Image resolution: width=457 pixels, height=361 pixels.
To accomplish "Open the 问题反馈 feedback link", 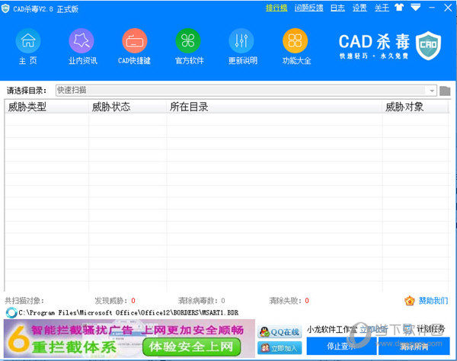I will coord(308,8).
